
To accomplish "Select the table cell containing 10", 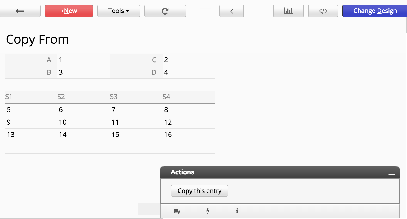I will coord(63,122).
